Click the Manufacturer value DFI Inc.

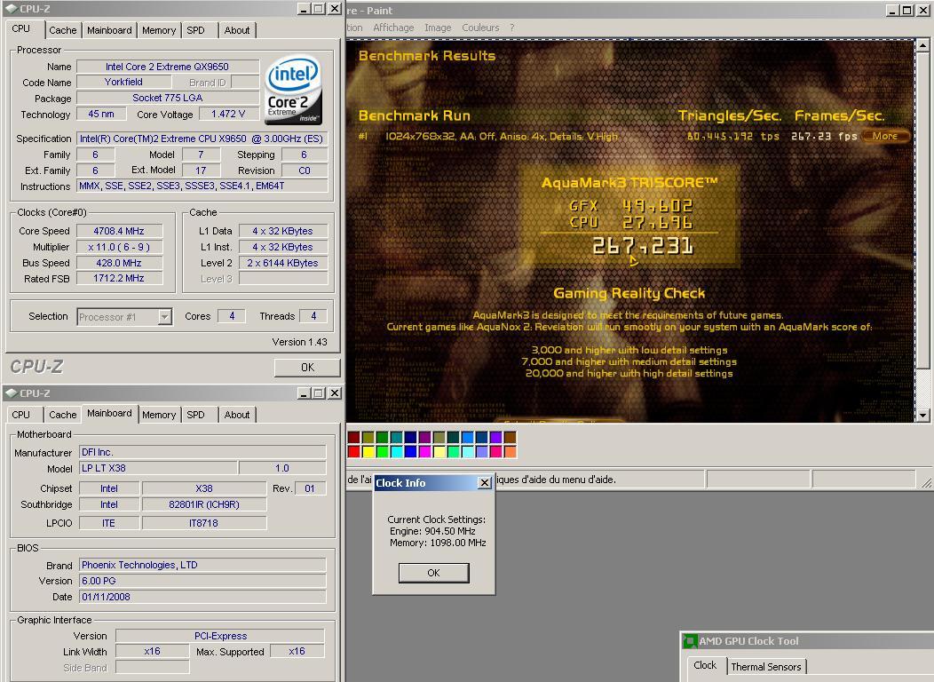[202, 452]
